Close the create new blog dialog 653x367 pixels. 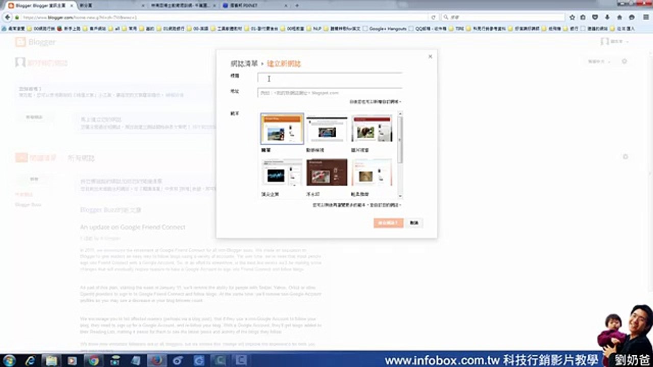pyautogui.click(x=430, y=57)
